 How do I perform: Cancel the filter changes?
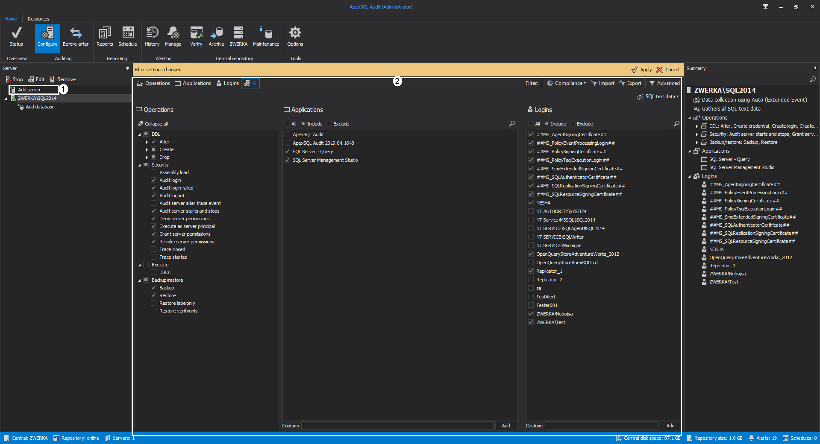(668, 70)
